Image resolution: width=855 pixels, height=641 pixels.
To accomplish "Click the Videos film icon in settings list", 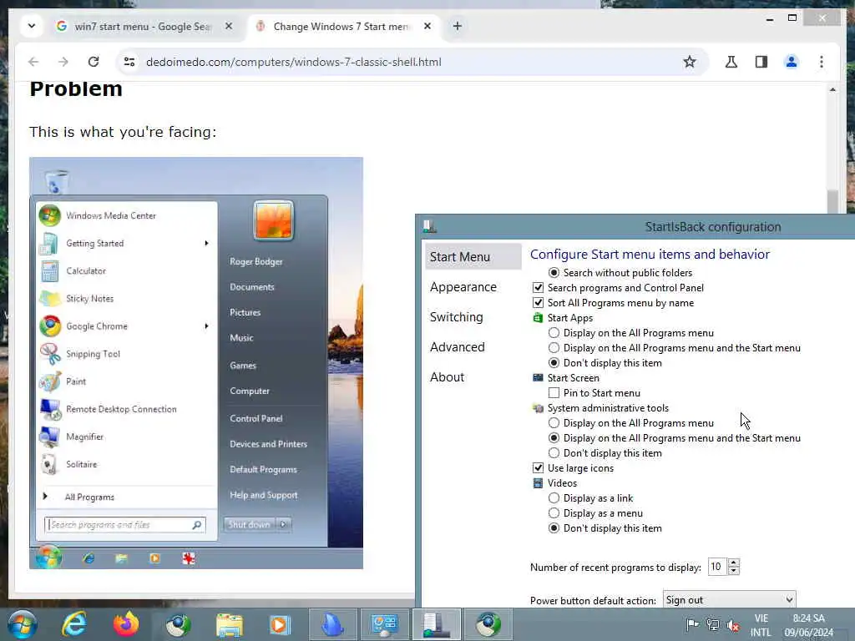I will pyautogui.click(x=539, y=483).
